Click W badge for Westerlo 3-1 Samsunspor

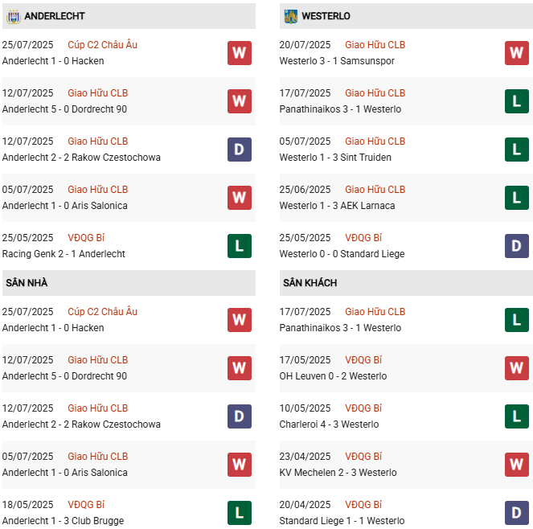click(516, 53)
